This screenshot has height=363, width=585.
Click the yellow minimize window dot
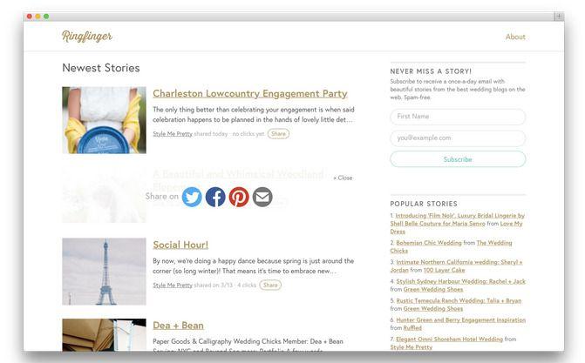coord(37,17)
